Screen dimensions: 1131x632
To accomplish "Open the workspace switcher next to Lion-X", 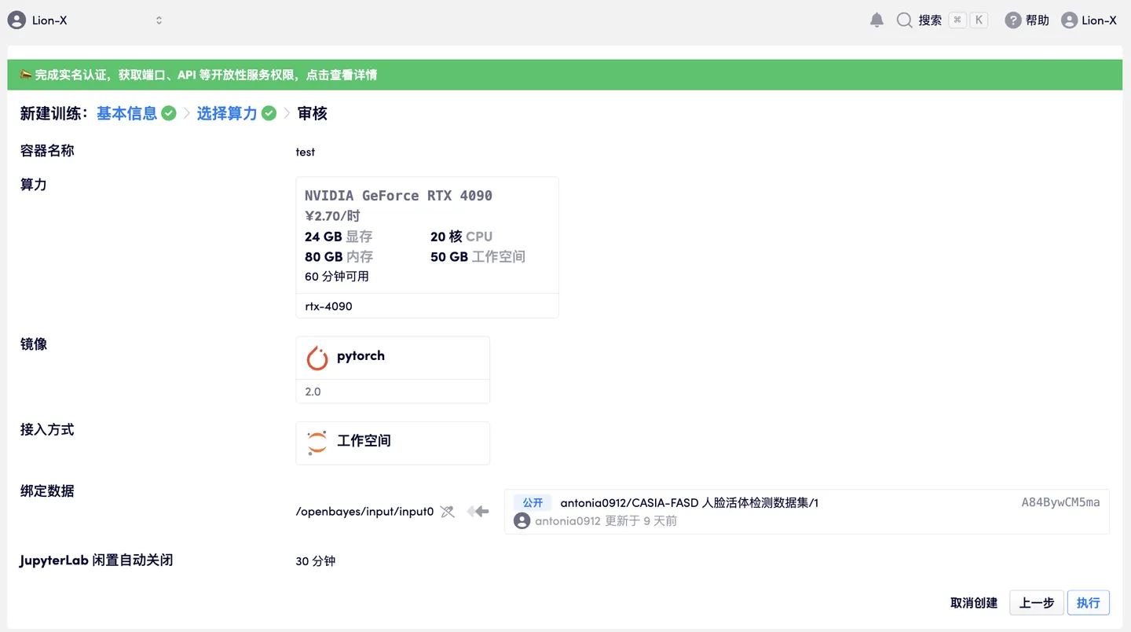I will click(x=158, y=20).
